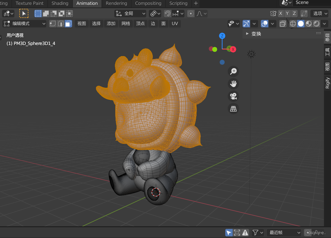Toggle auto merge vertices icon
The image size is (331, 238).
tap(304, 13)
